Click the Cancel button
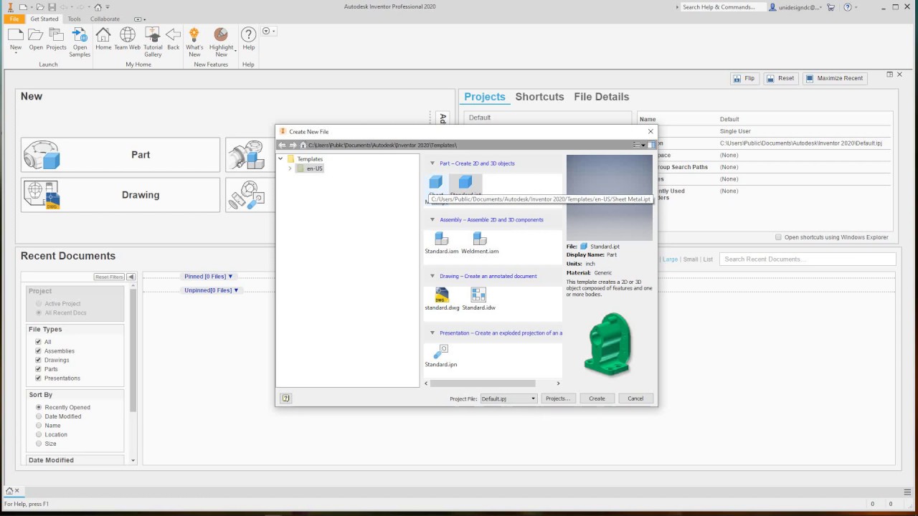918x516 pixels. [x=635, y=398]
